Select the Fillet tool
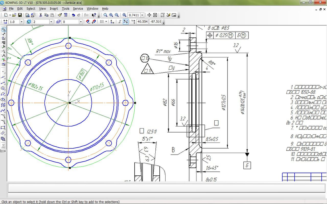This screenshot has width=327, height=204. (3, 122)
